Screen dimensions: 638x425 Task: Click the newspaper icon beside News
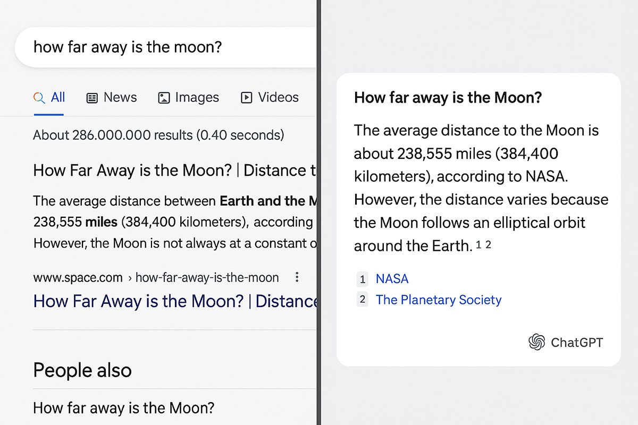point(91,98)
